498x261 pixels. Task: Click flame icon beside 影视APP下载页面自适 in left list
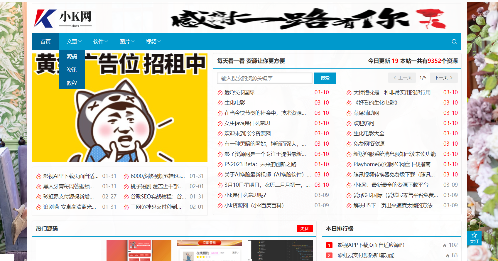(39, 176)
